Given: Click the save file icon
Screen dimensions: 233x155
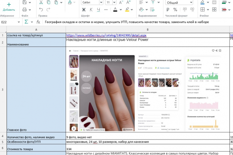Looking at the screenshot, I should [x=25, y=2].
